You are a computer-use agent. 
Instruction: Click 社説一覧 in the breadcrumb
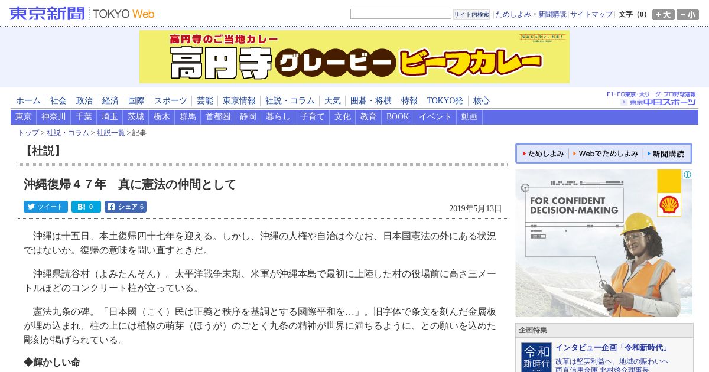coord(111,133)
